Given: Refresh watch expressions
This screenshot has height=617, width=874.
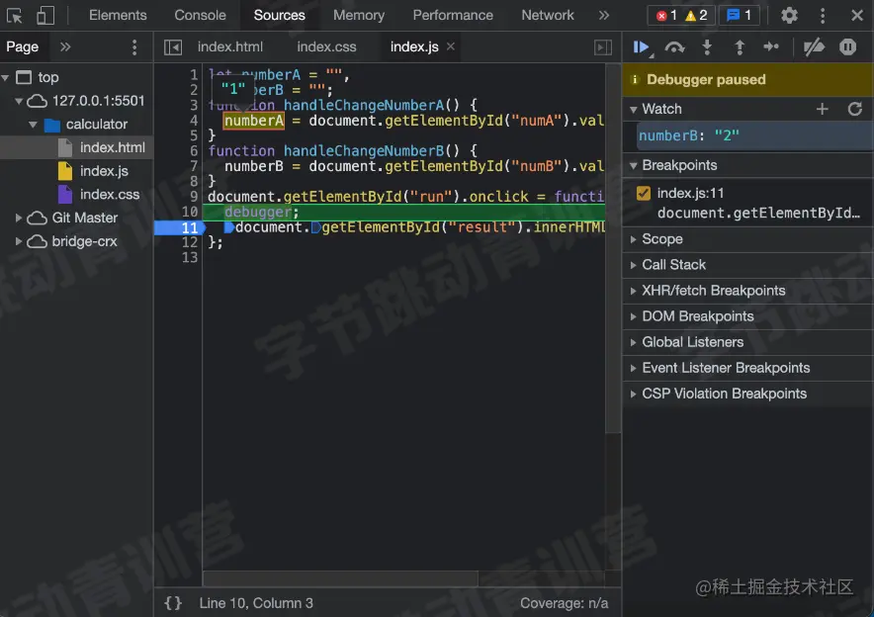Looking at the screenshot, I should pyautogui.click(x=855, y=109).
